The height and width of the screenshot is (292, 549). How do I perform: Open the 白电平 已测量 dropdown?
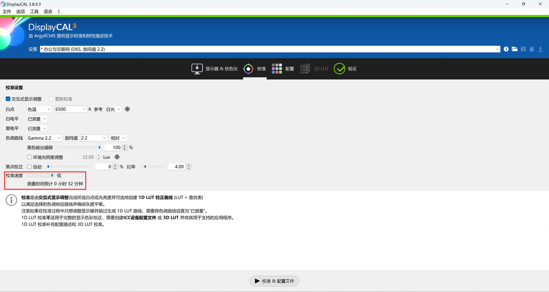click(37, 119)
